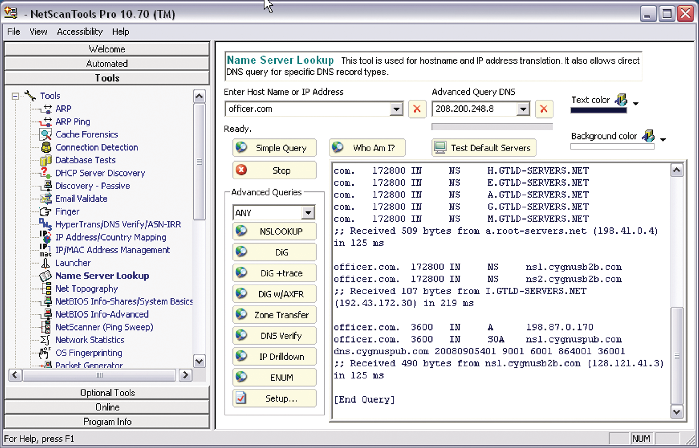Click the dark blue text color swatch
Screen dimensions: 699x448
coord(599,111)
